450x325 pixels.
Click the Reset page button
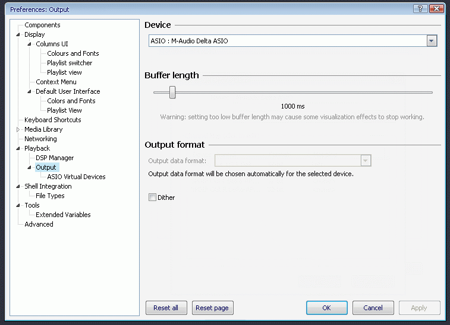click(212, 308)
